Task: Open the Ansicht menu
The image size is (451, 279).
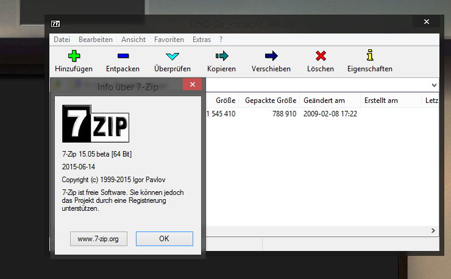Action: pyautogui.click(x=133, y=40)
